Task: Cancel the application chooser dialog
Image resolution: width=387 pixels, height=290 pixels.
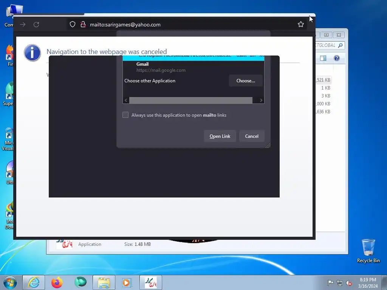Action: point(252,136)
